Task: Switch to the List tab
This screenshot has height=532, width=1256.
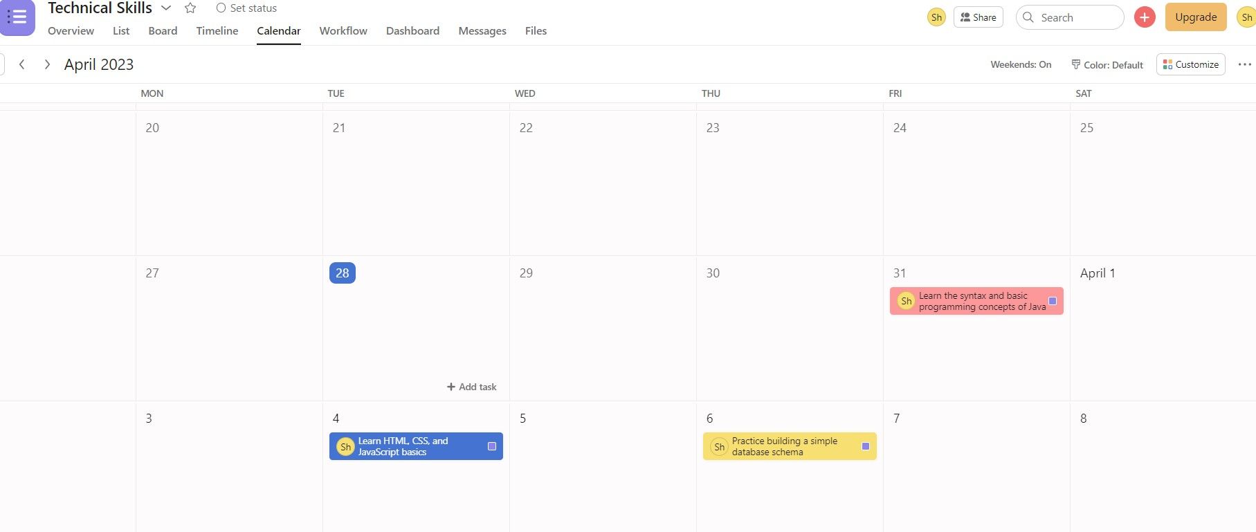Action: point(121,30)
